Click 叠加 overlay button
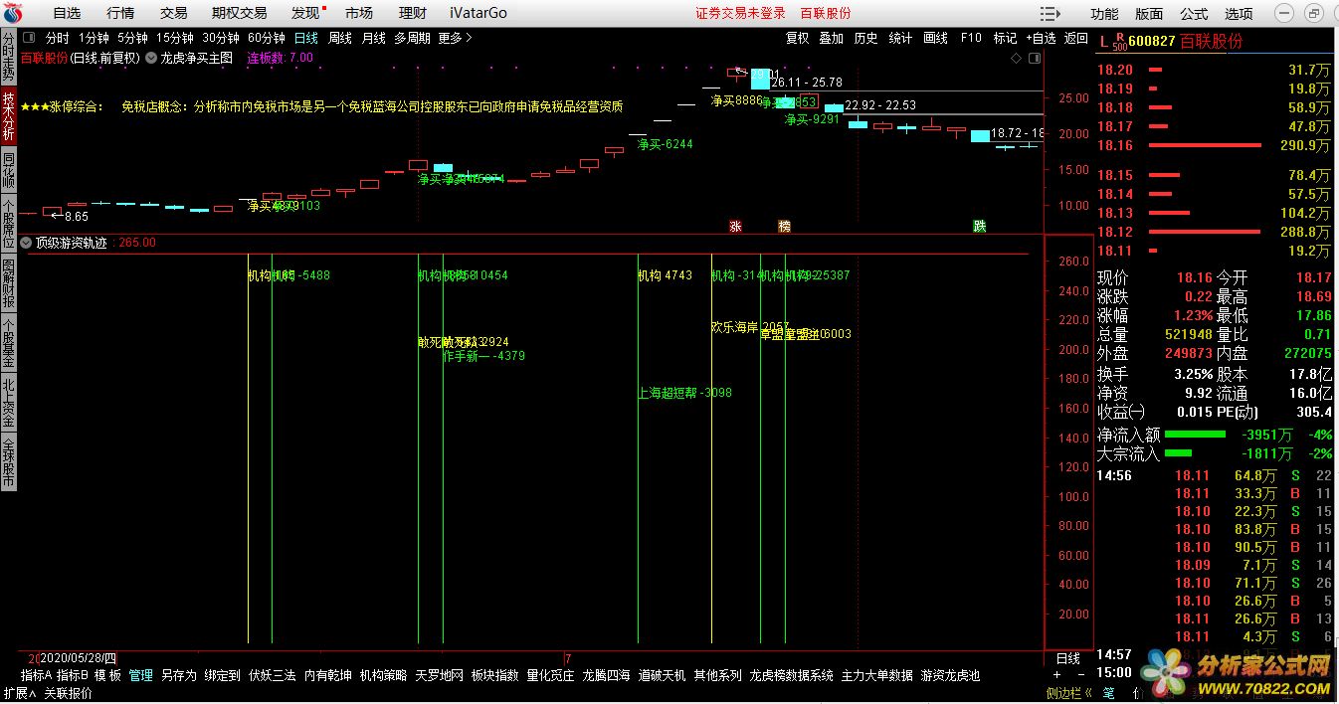This screenshot has height=704, width=1339. [x=831, y=38]
